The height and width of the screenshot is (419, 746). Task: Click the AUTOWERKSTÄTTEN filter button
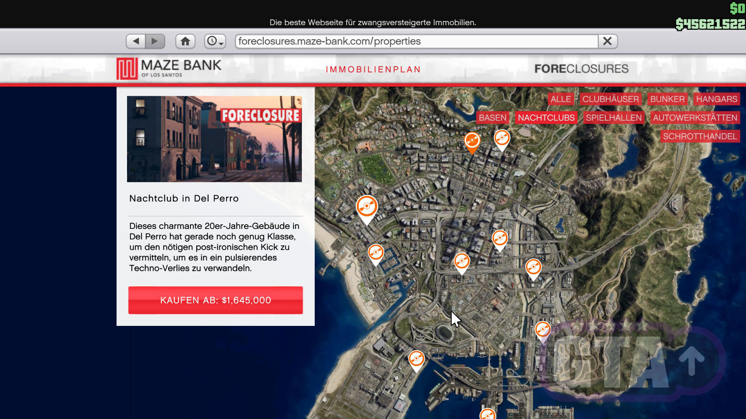coord(695,118)
